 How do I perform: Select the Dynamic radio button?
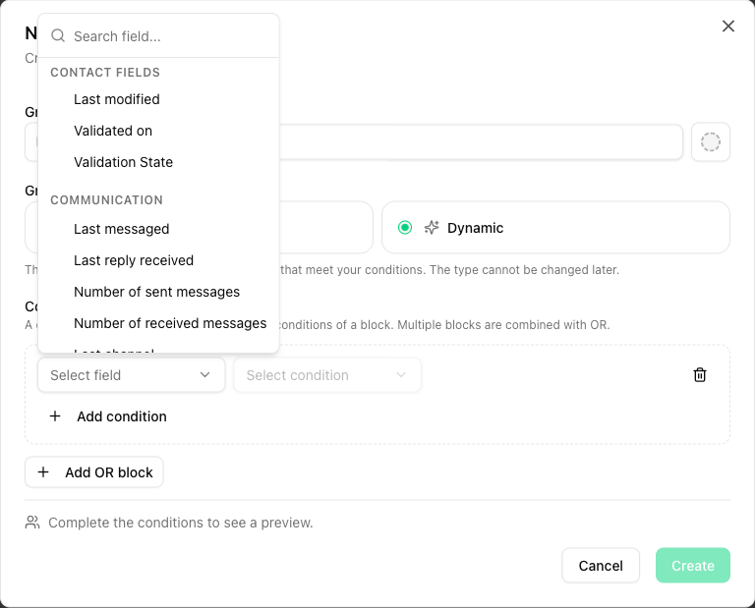tap(405, 228)
